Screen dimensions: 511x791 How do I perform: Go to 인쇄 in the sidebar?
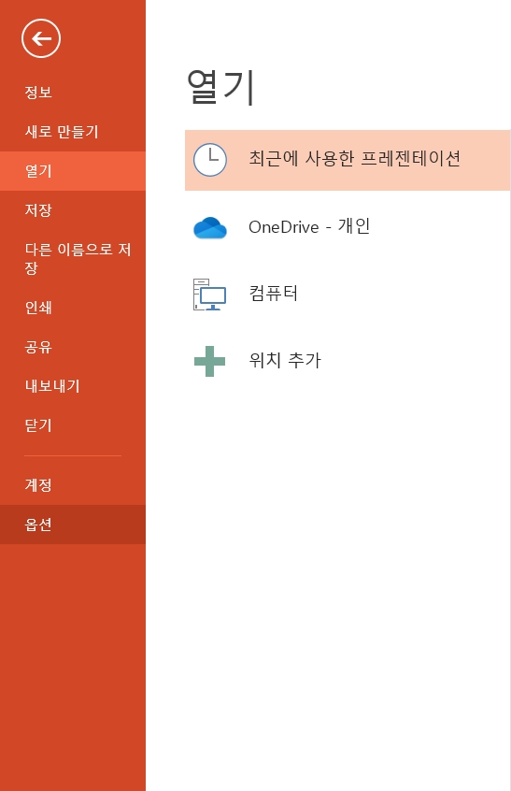73,308
